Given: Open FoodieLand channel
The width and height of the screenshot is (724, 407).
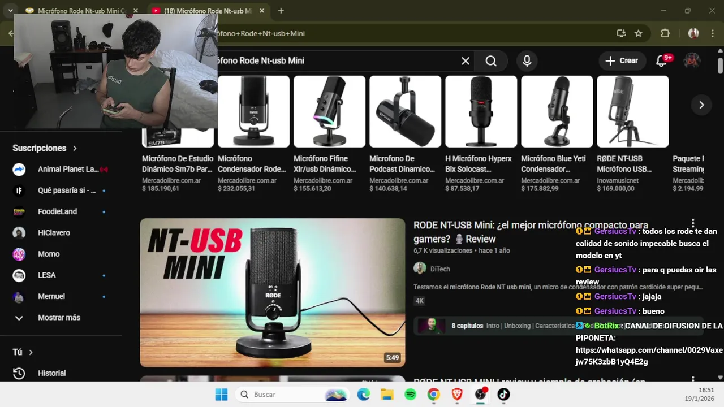Looking at the screenshot, I should pos(61,211).
